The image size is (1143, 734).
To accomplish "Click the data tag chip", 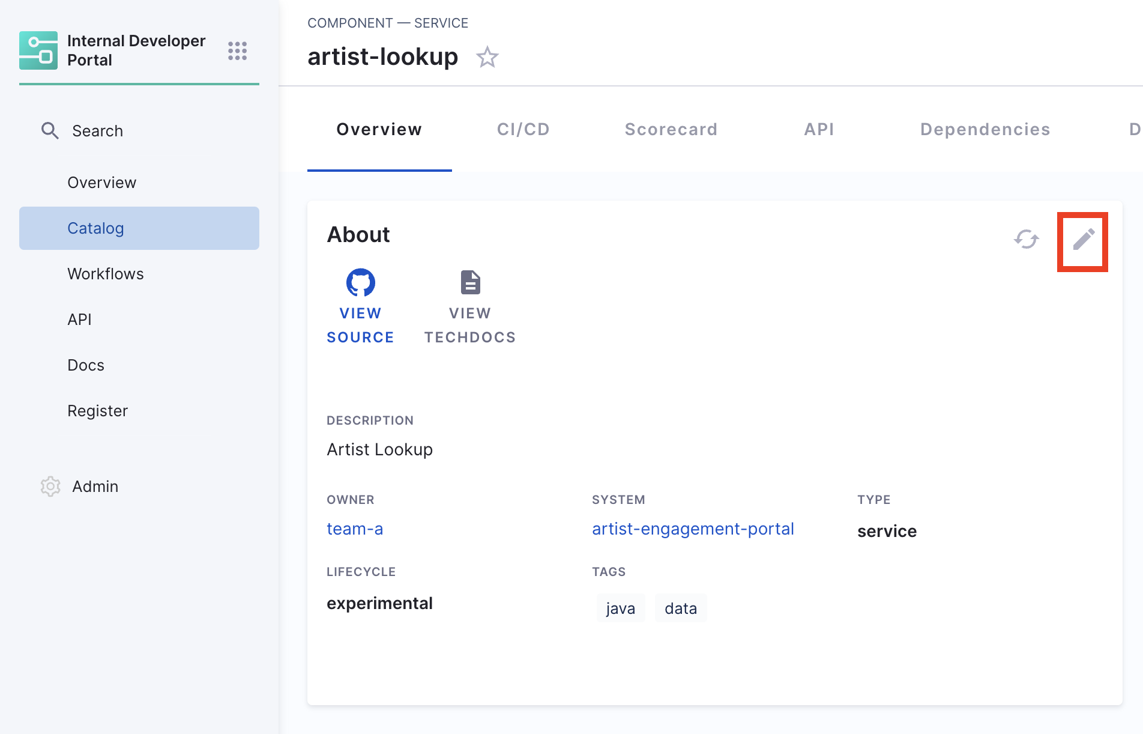I will click(681, 608).
